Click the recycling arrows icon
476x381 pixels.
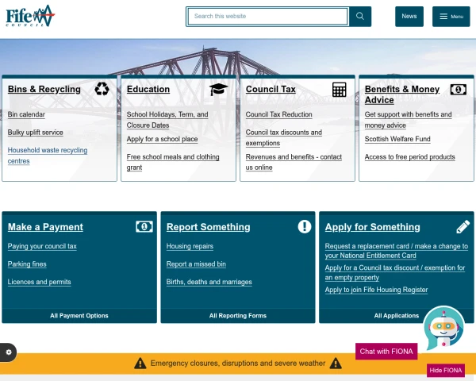102,89
